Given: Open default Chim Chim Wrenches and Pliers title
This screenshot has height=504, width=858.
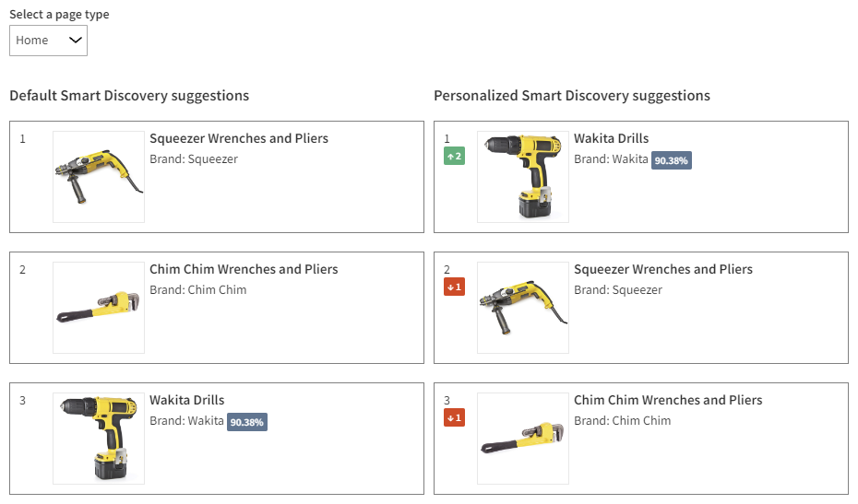Looking at the screenshot, I should (x=244, y=270).
